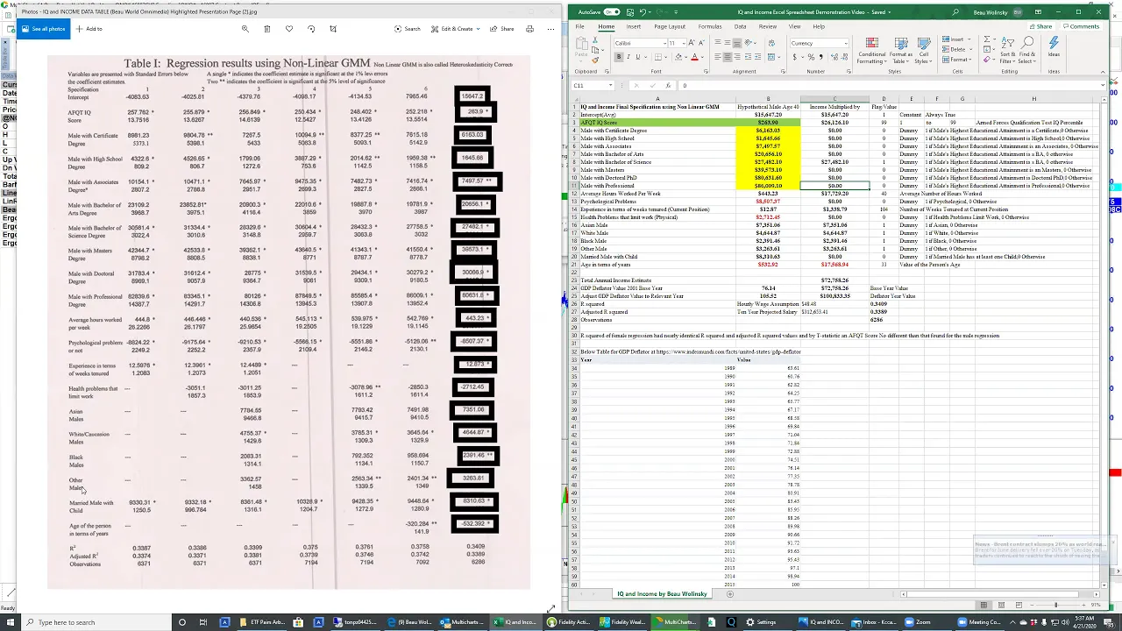Cut selection with the scissors icon

coord(595,39)
